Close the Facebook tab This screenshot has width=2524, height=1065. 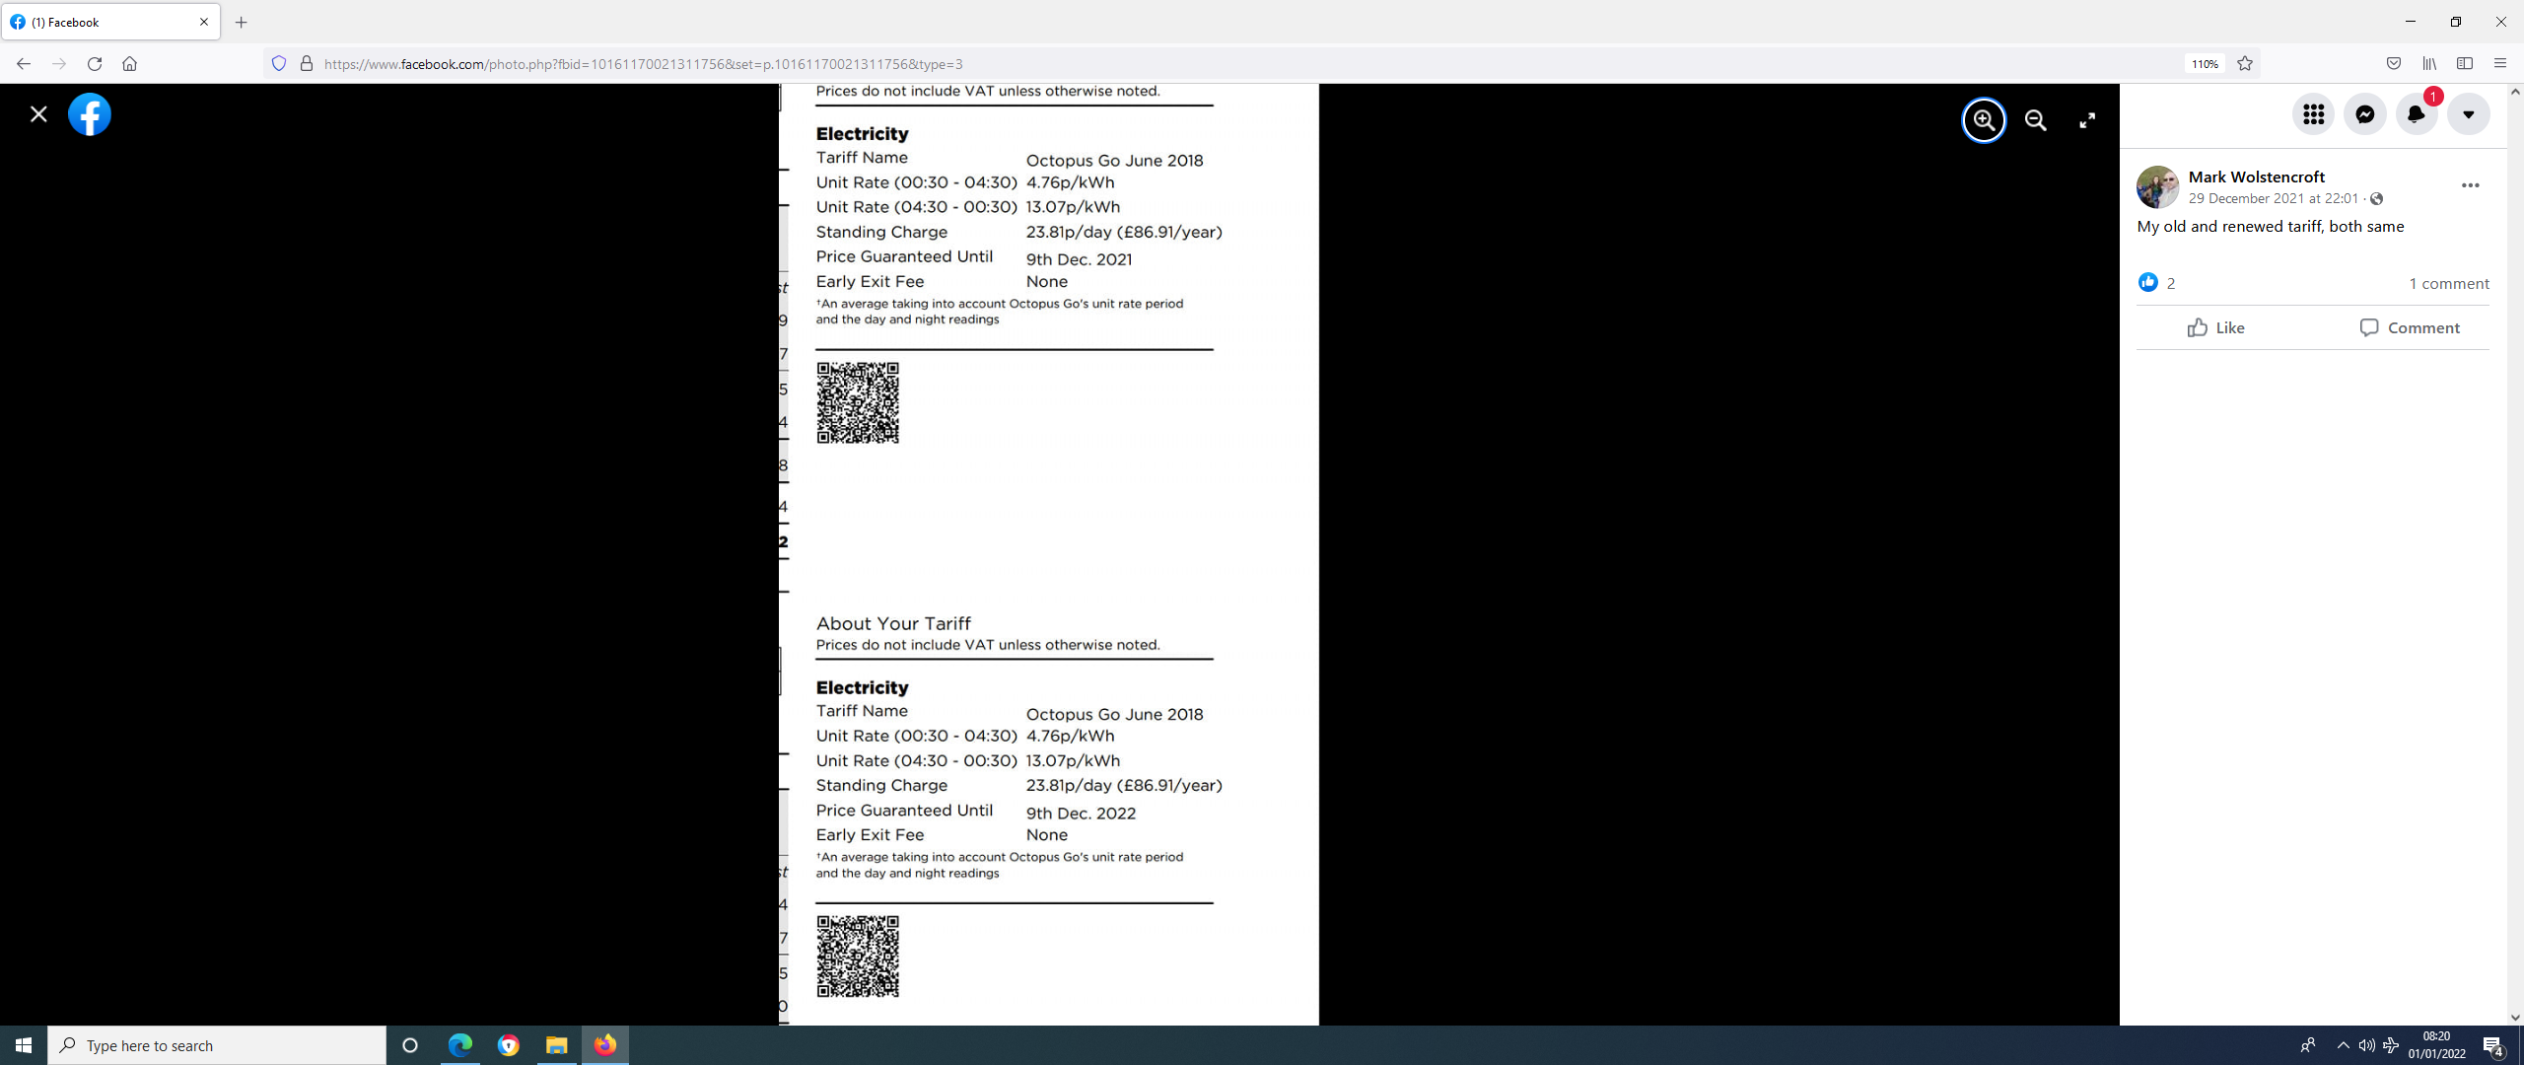204,22
